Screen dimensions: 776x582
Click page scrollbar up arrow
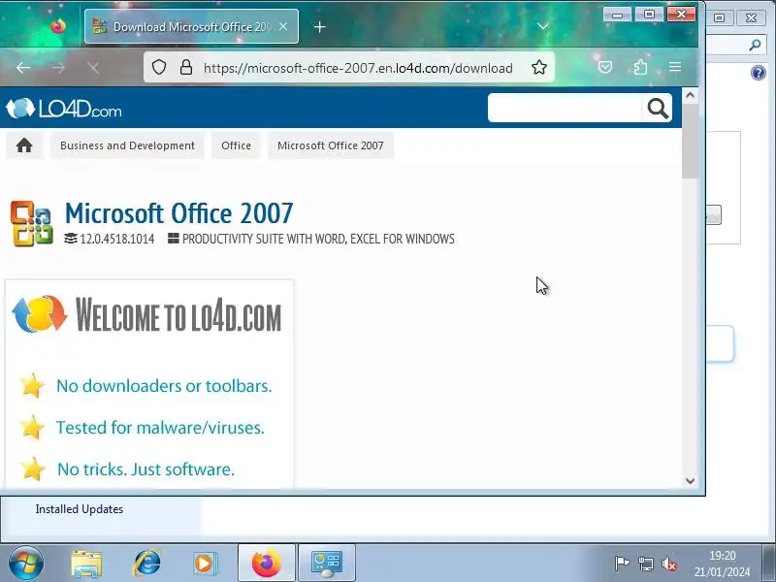point(690,95)
